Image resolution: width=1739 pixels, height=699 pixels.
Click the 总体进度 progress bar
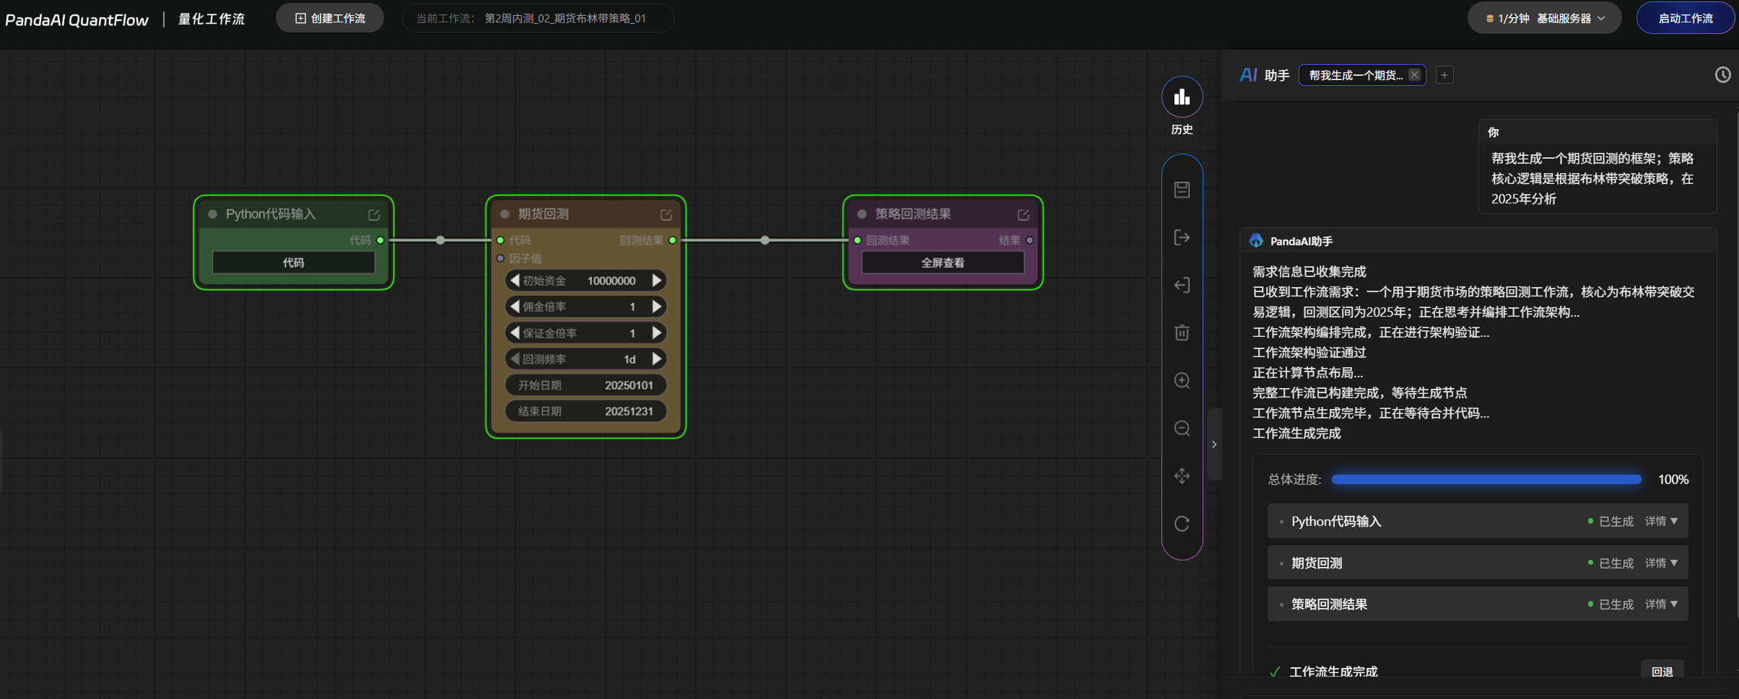point(1486,479)
